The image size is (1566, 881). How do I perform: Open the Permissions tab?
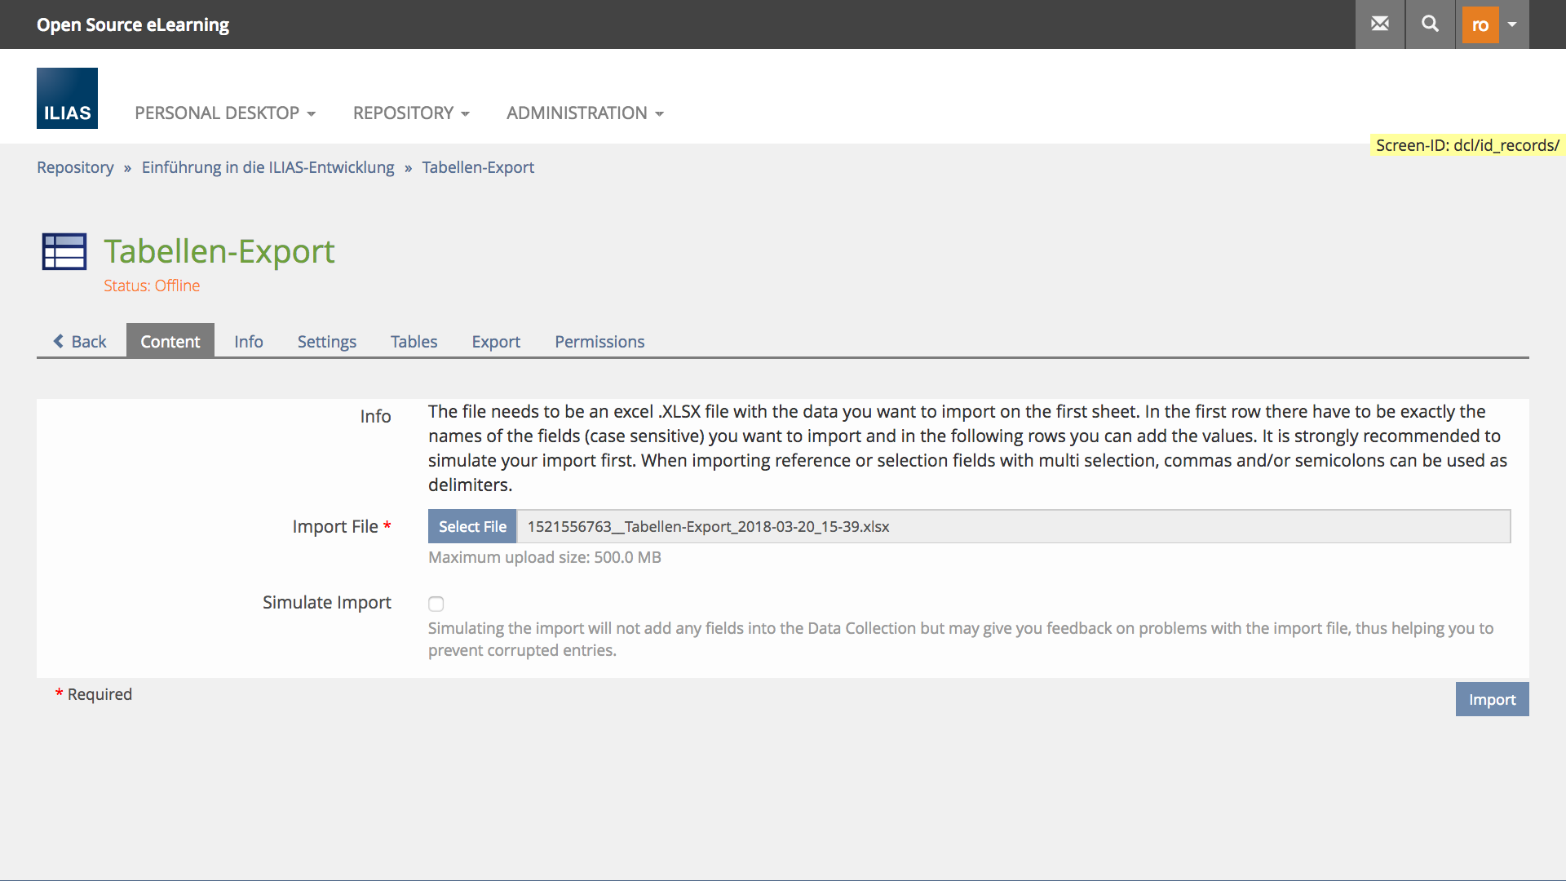tap(599, 341)
